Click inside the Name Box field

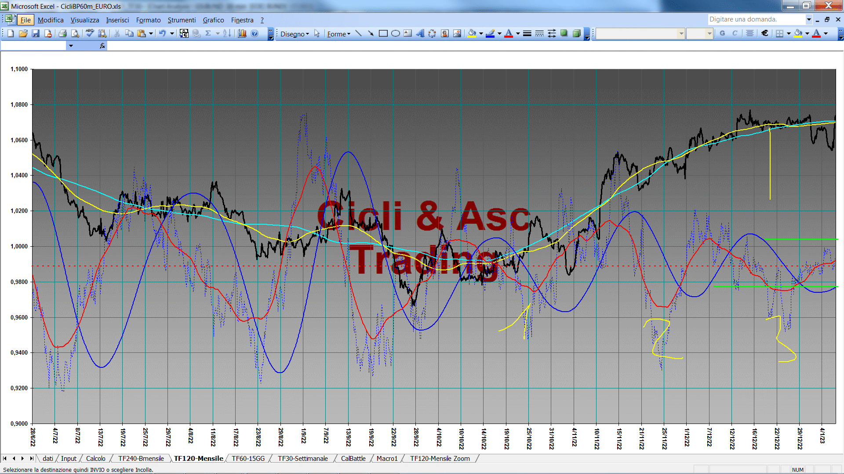(x=33, y=46)
